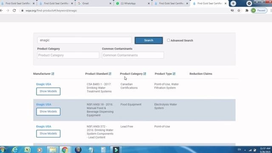Click the Reduction Claims column header
This screenshot has width=272, height=153.
point(201,74)
